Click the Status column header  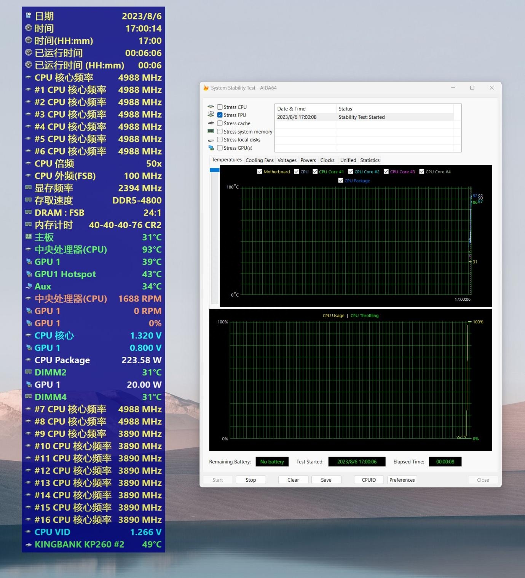[395, 109]
